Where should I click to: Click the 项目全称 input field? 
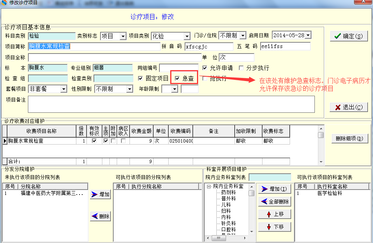point(115,57)
